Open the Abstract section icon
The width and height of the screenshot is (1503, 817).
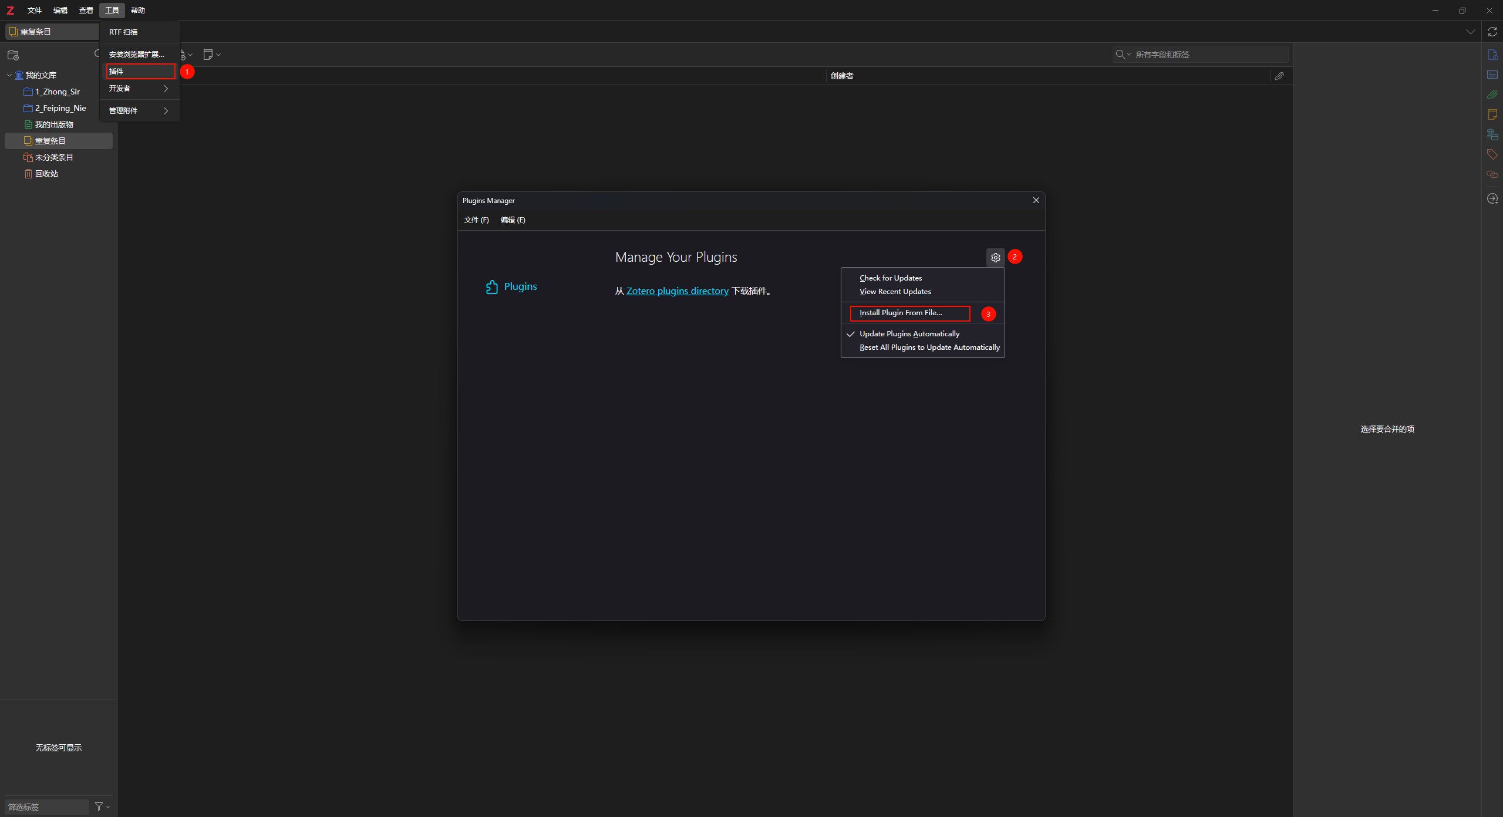1492,75
